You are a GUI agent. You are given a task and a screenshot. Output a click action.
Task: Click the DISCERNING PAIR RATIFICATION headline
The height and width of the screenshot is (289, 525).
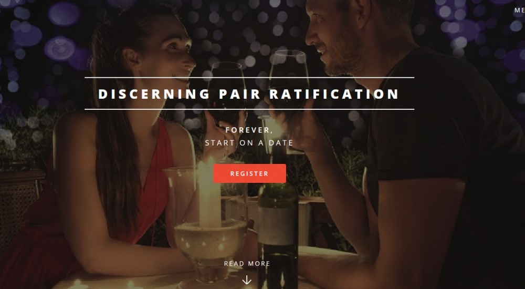pyautogui.click(x=248, y=94)
